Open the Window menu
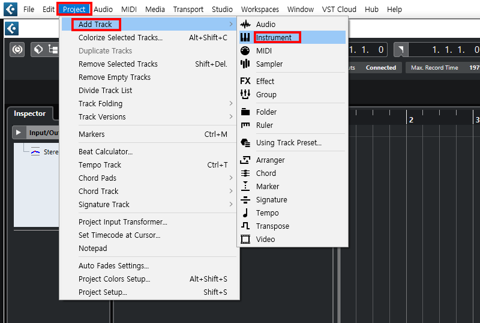Image resolution: width=480 pixels, height=323 pixels. (301, 10)
